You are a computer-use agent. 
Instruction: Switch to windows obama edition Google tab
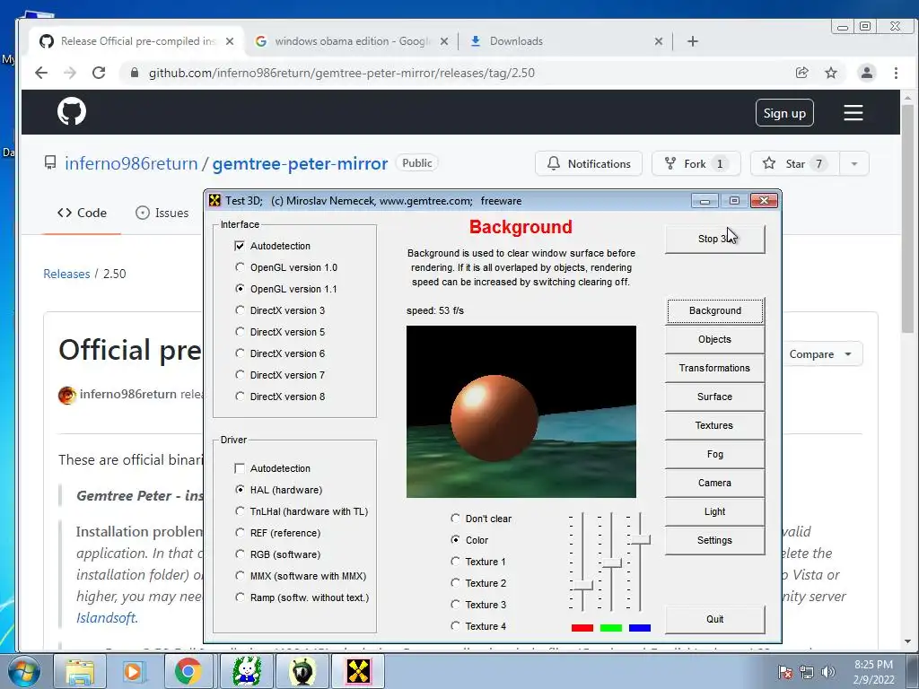351,41
